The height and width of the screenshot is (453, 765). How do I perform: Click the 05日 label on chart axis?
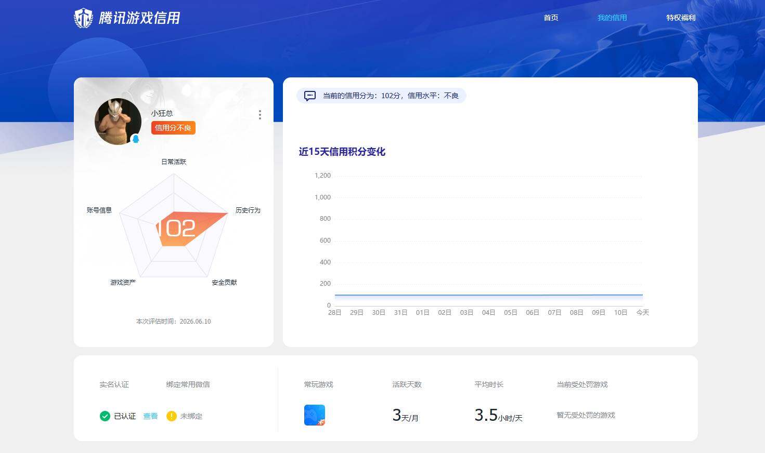tap(511, 312)
